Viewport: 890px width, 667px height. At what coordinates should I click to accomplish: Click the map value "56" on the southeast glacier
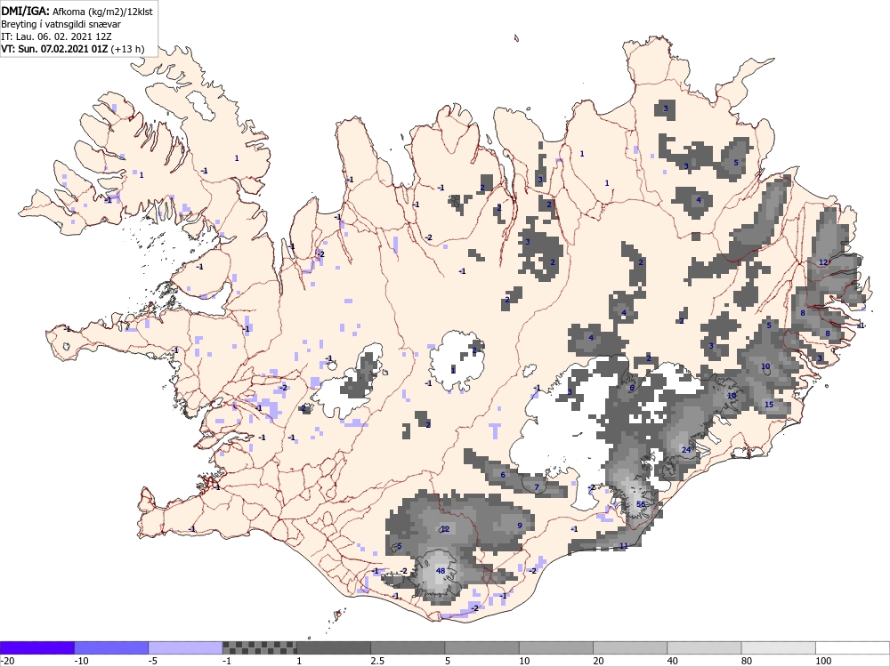(641, 504)
